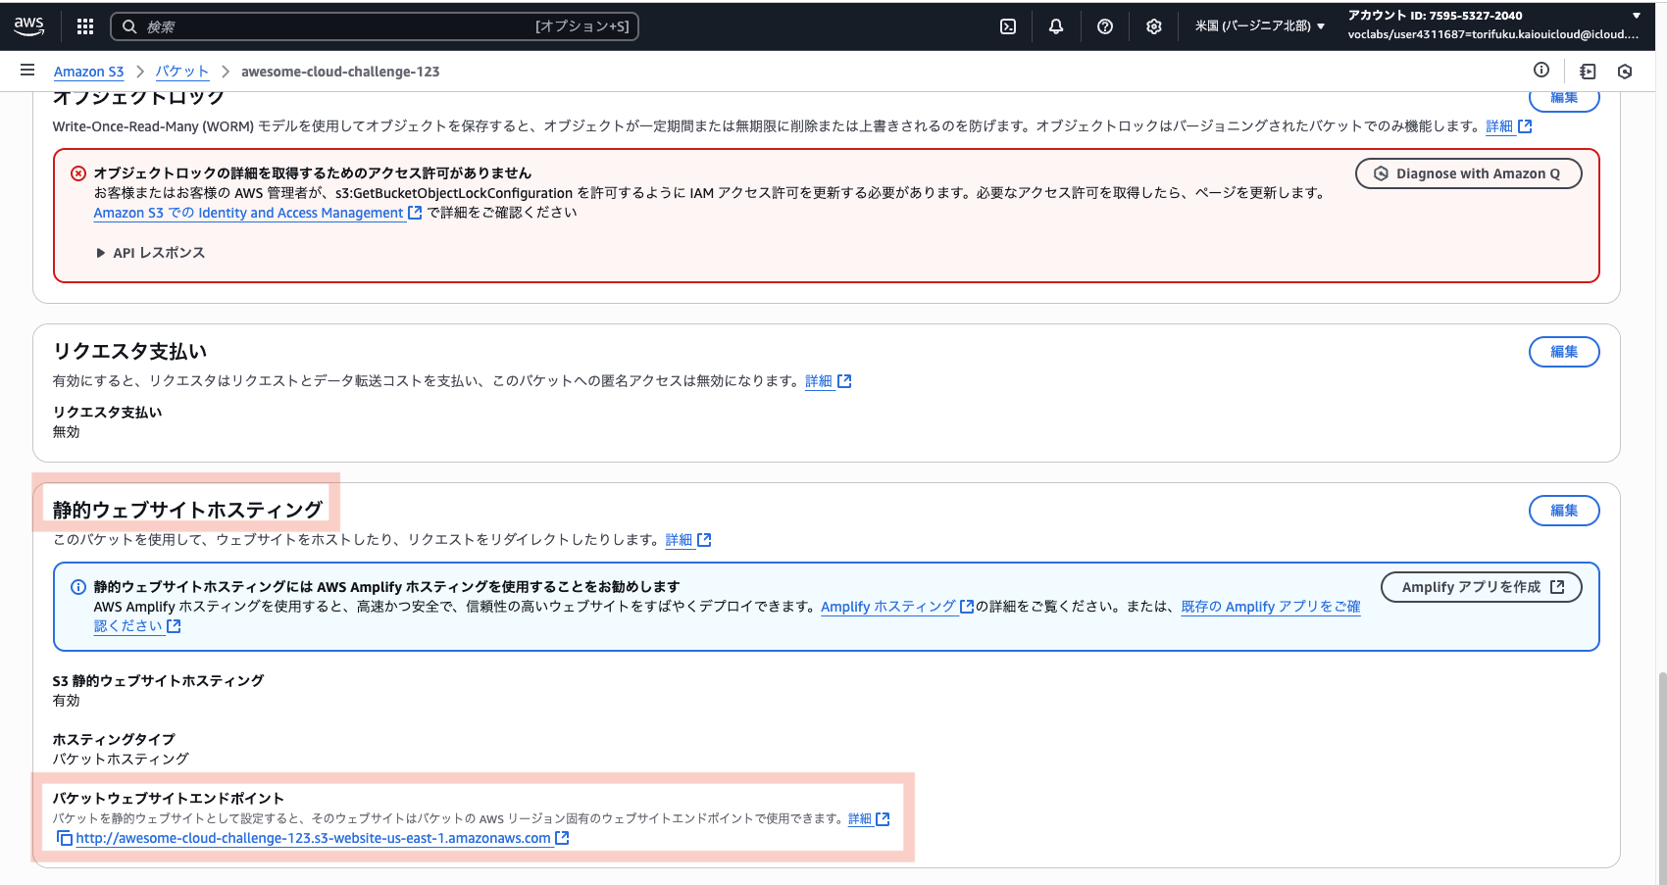Open the Amplify ホスティング link
Viewport: 1667px width, 885px height.
(896, 607)
